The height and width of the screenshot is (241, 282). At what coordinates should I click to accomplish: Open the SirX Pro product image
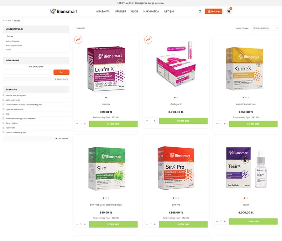point(176,168)
